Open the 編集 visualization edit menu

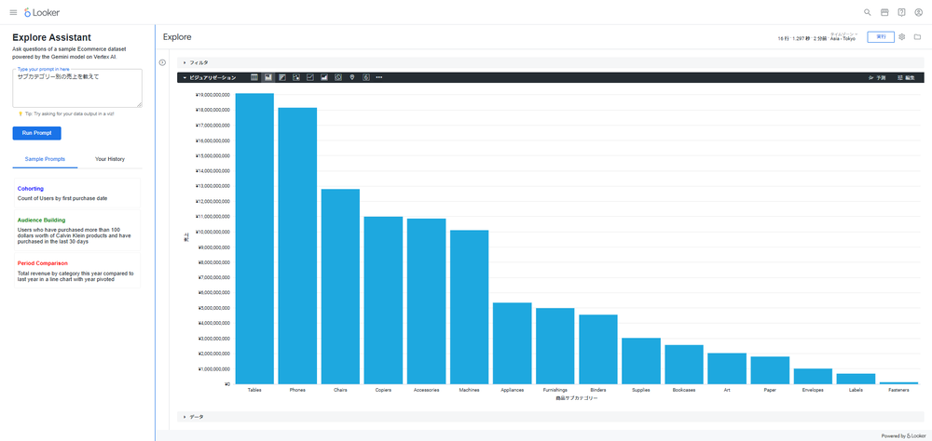(x=906, y=78)
